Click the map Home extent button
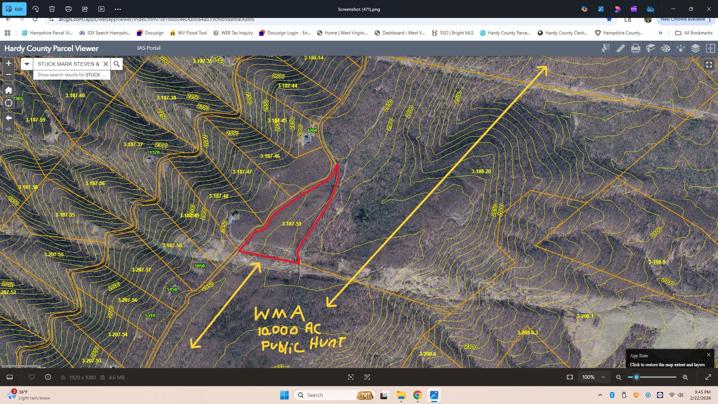718x404 pixels. [x=9, y=90]
